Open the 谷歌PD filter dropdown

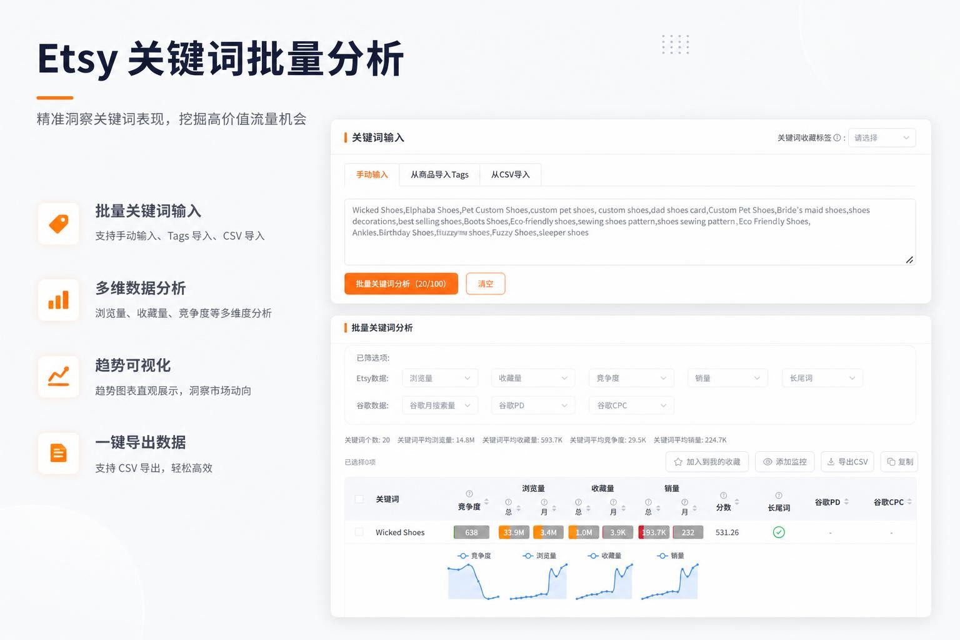pos(532,406)
